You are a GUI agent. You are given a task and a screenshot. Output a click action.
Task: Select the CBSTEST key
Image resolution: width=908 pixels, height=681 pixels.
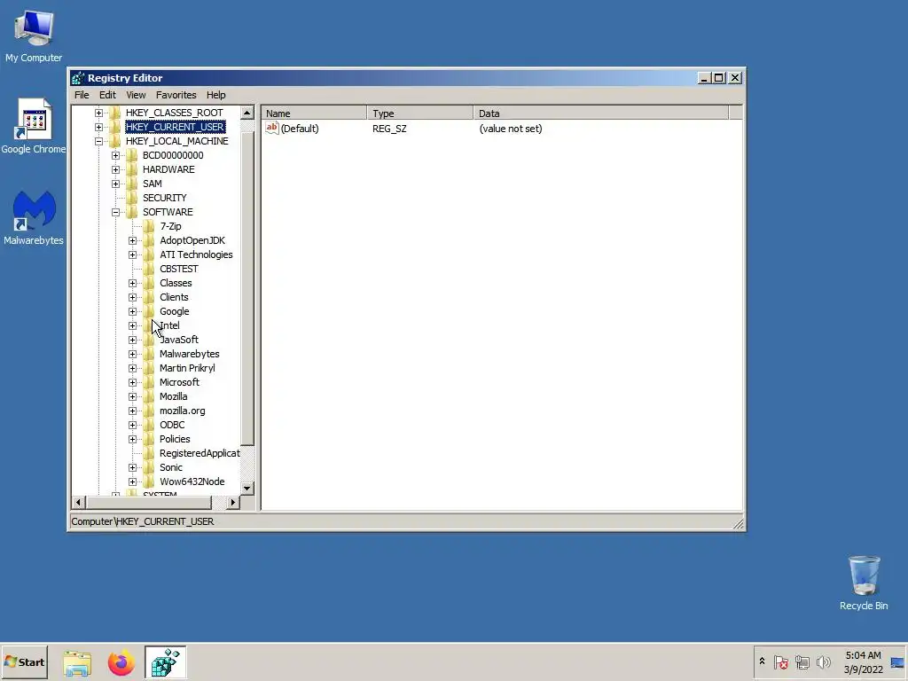pos(178,269)
